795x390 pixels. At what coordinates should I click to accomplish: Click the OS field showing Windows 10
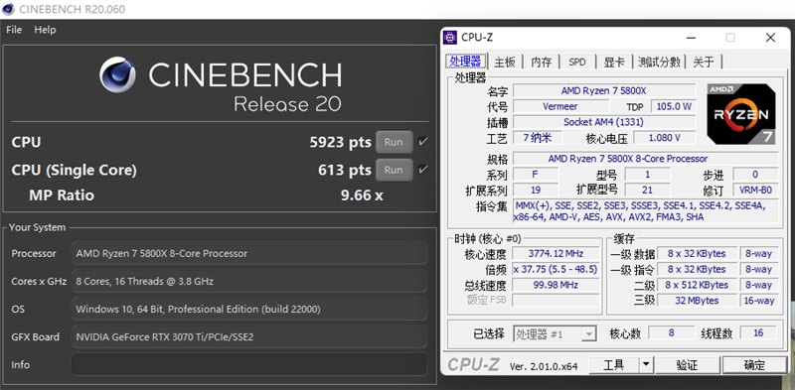(x=249, y=309)
